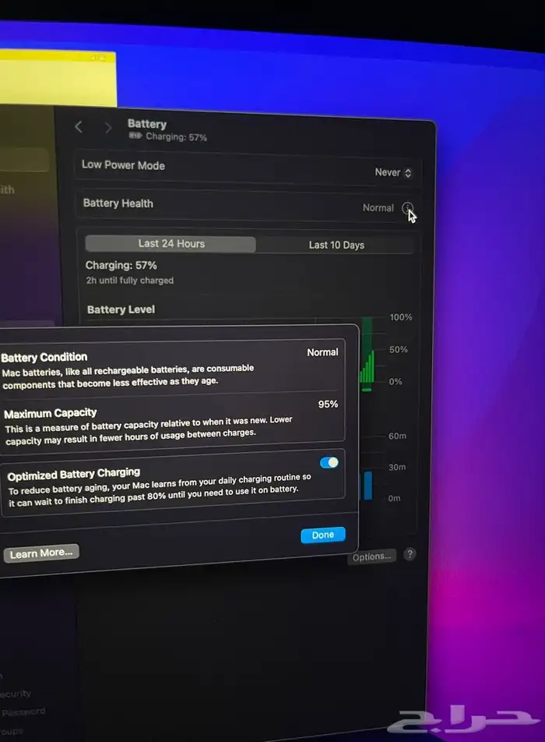Click the green battery level chart bars
This screenshot has width=545, height=742.
pyautogui.click(x=367, y=366)
